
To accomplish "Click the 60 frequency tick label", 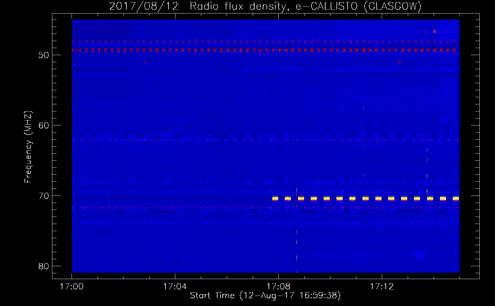I will coord(44,125).
